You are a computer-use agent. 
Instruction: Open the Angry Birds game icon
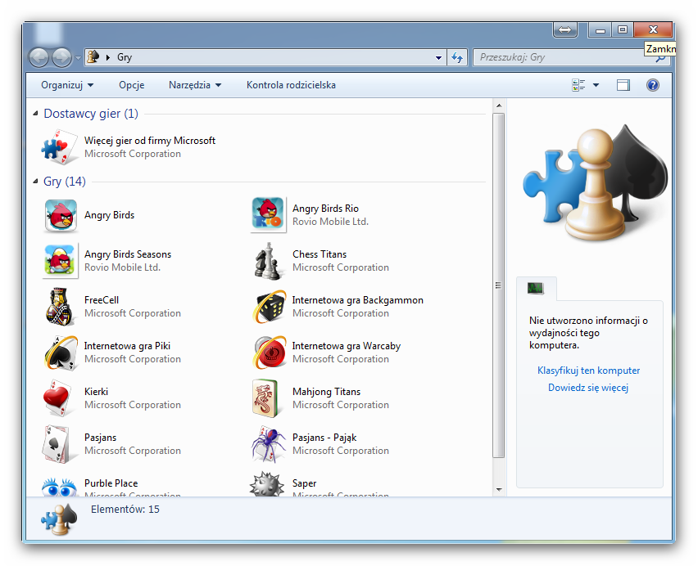coord(61,215)
